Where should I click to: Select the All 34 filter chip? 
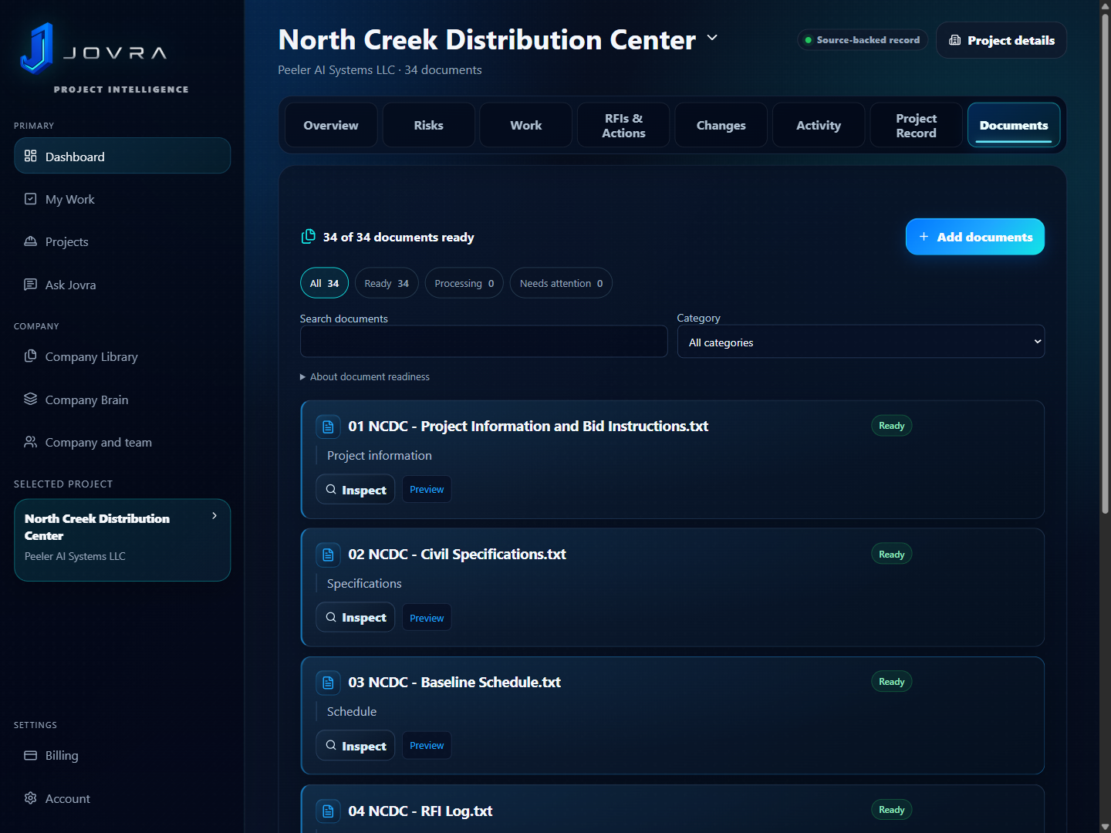[324, 283]
